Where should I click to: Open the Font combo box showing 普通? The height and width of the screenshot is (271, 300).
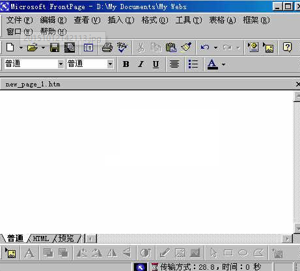point(90,64)
